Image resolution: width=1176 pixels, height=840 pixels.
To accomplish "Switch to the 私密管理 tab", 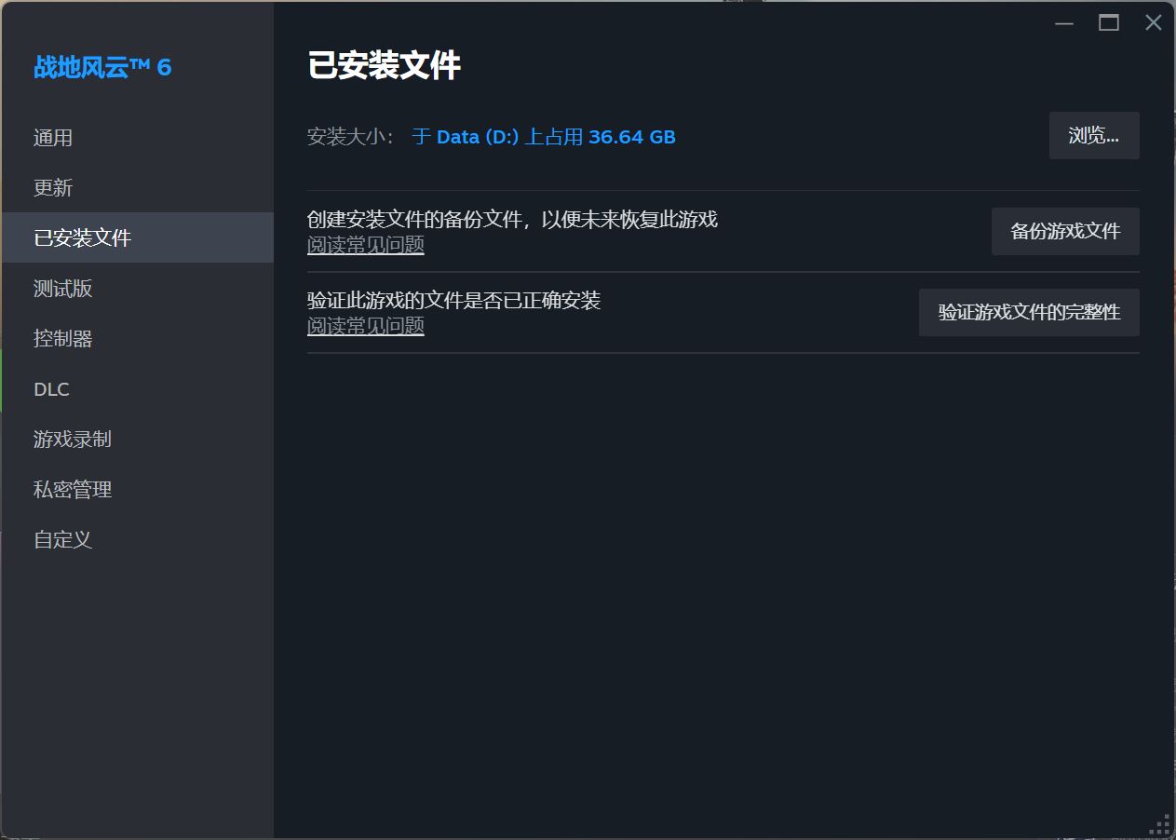I will tap(73, 490).
